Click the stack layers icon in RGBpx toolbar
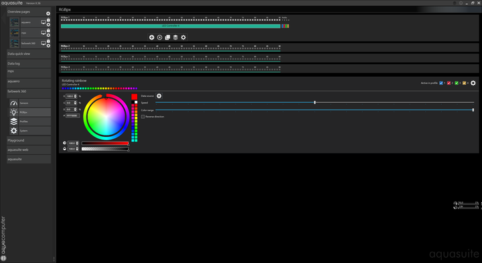 tap(175, 37)
